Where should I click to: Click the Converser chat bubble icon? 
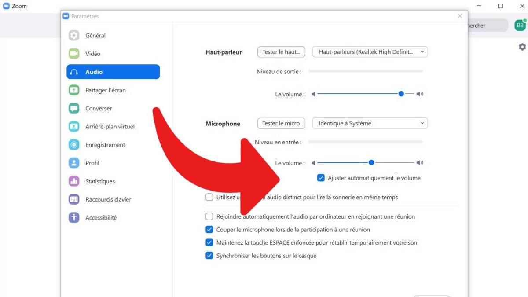tap(74, 108)
